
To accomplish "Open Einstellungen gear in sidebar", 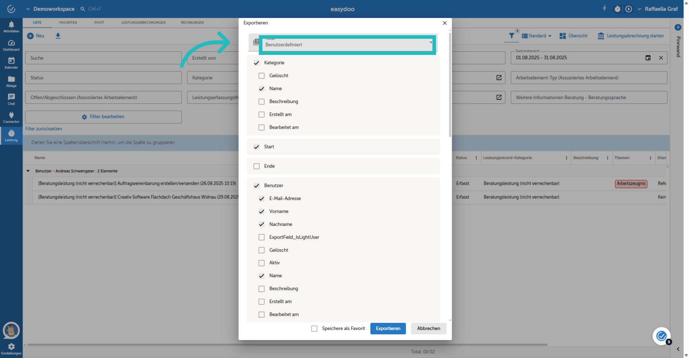I will pyautogui.click(x=11, y=346).
